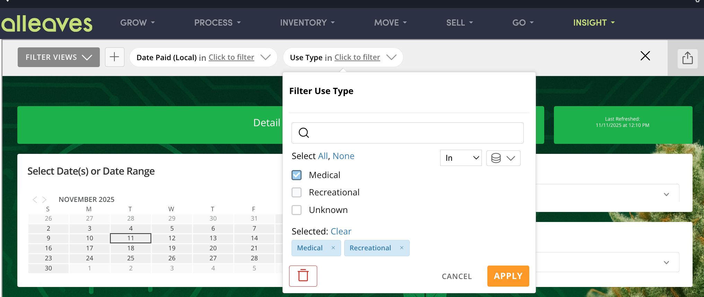Open the share/export icon

(687, 58)
